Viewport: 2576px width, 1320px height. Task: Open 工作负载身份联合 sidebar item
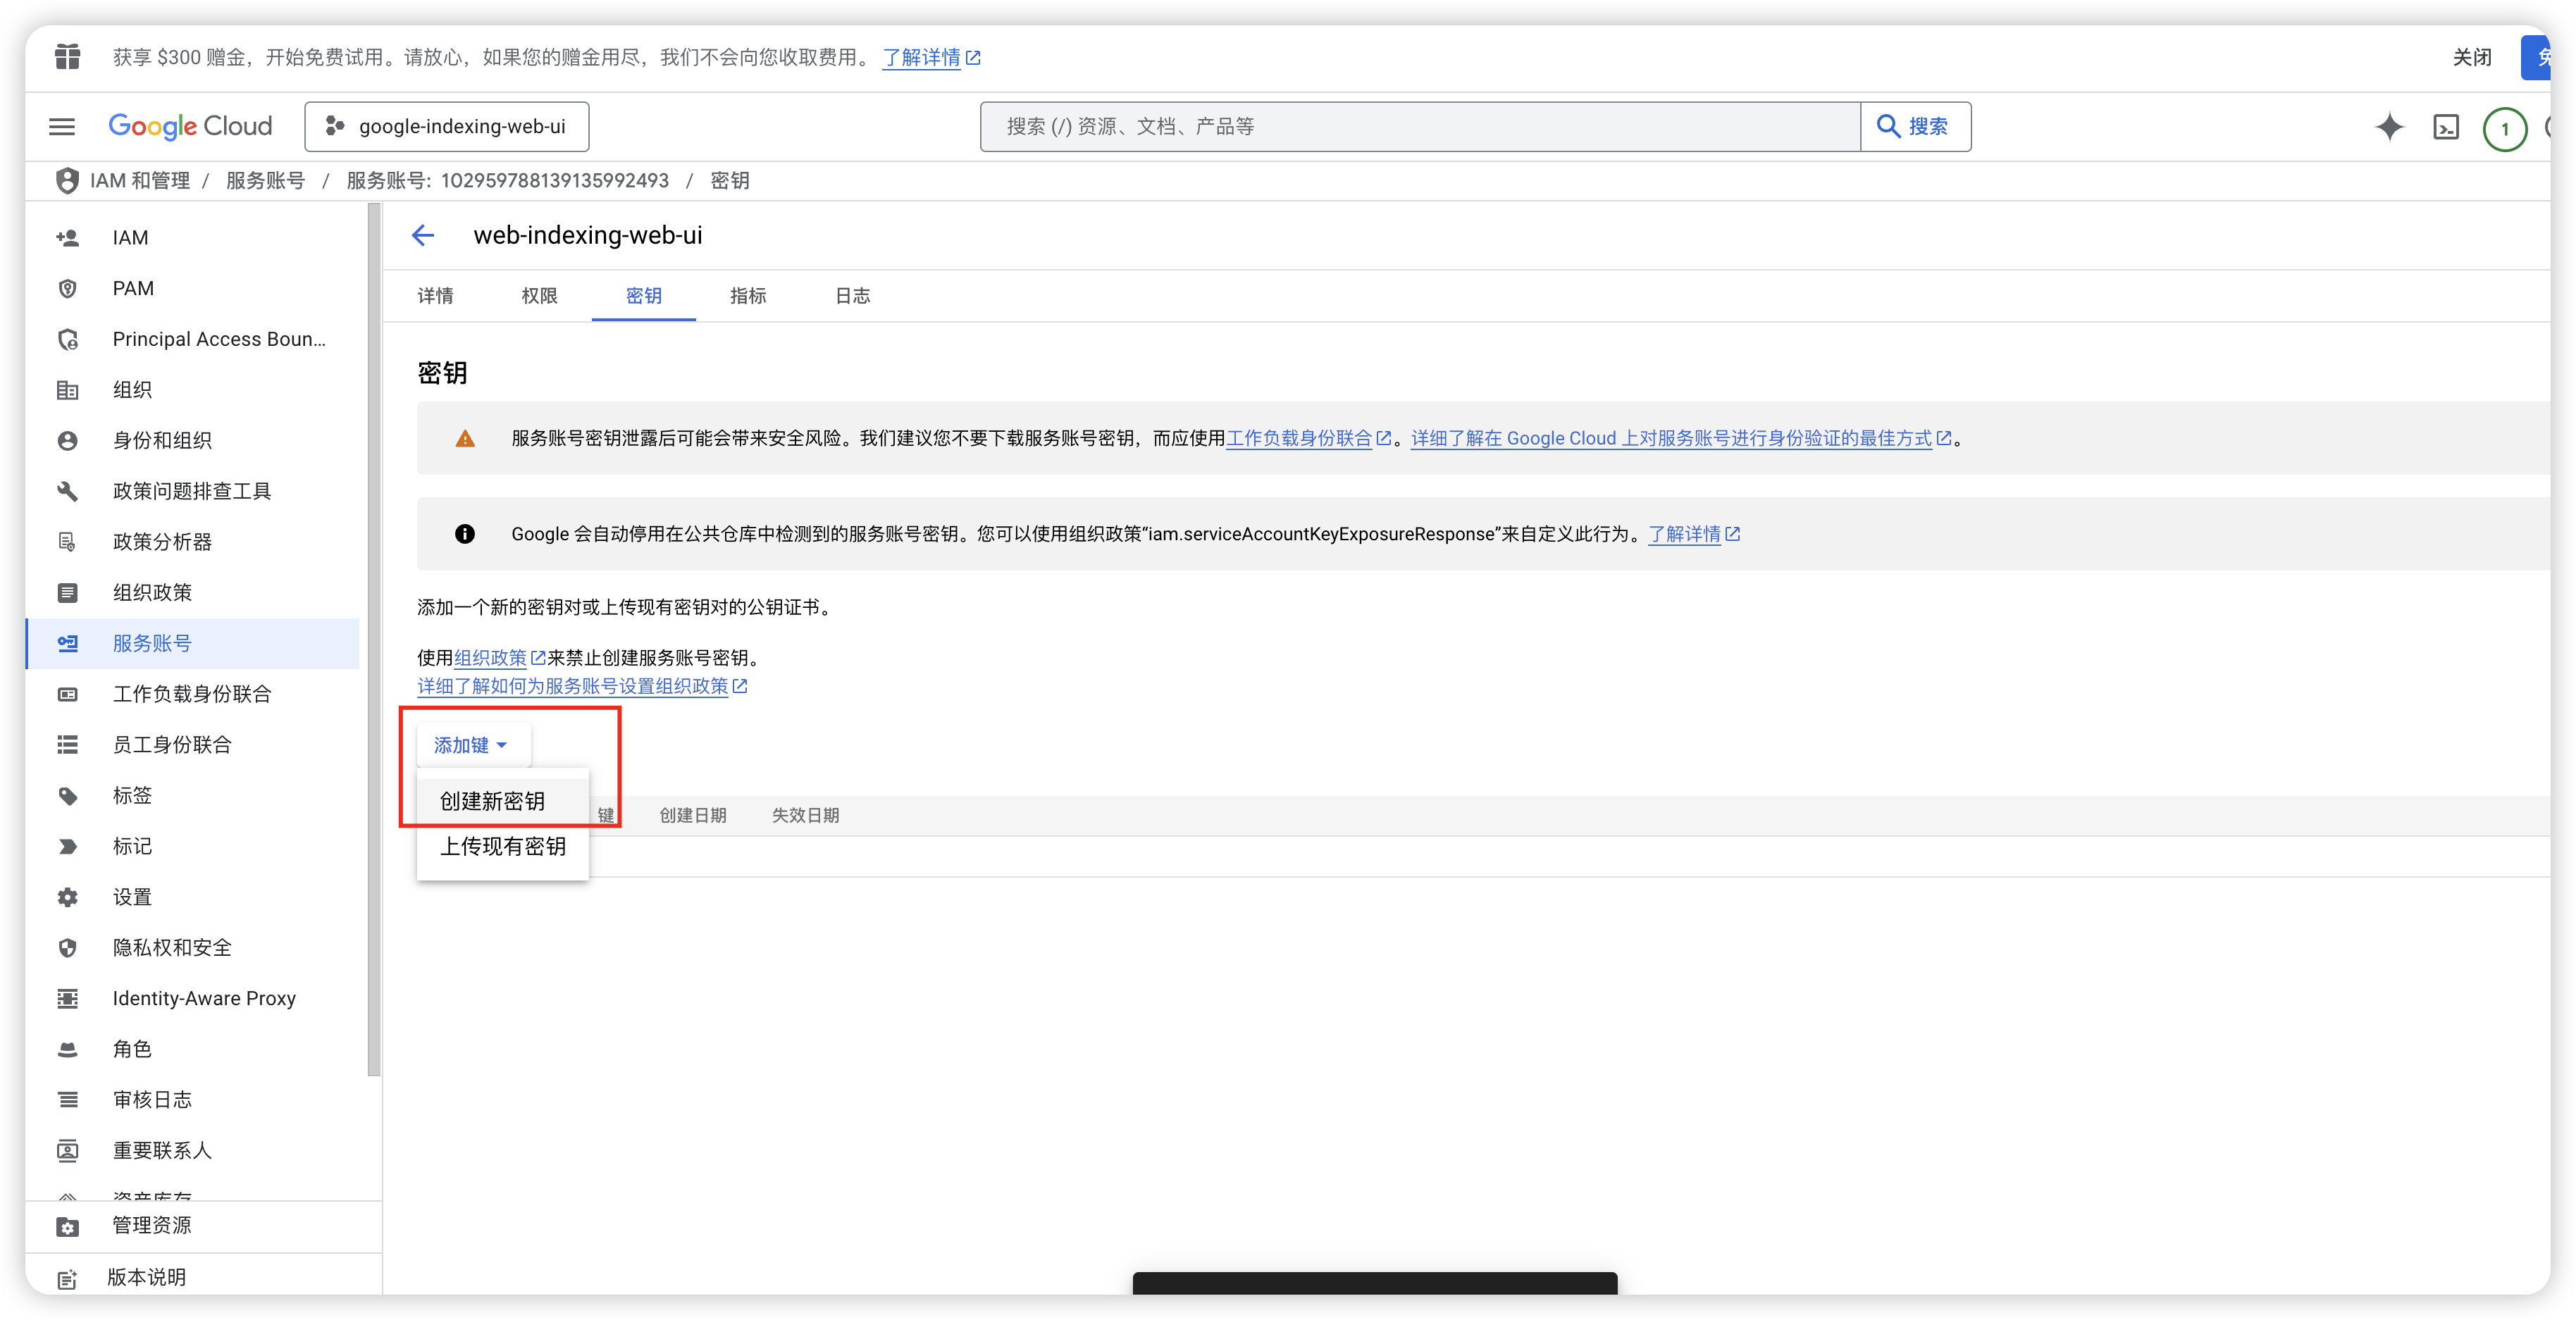[192, 694]
